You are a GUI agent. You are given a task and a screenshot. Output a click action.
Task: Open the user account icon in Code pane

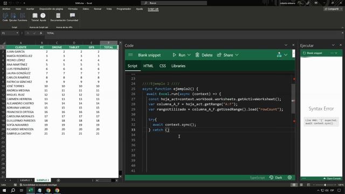279,54
